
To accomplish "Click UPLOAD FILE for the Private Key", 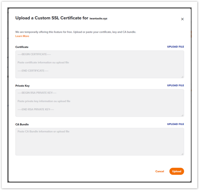I will (x=175, y=85).
